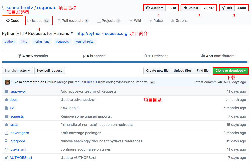Fork the repository with Fork button
251x162 pixels.
click(227, 8)
